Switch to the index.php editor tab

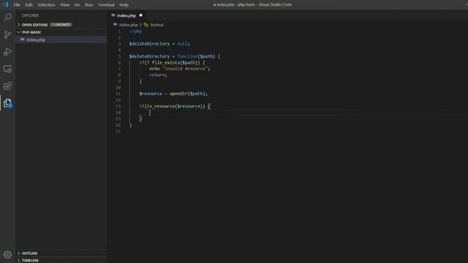[x=127, y=15]
